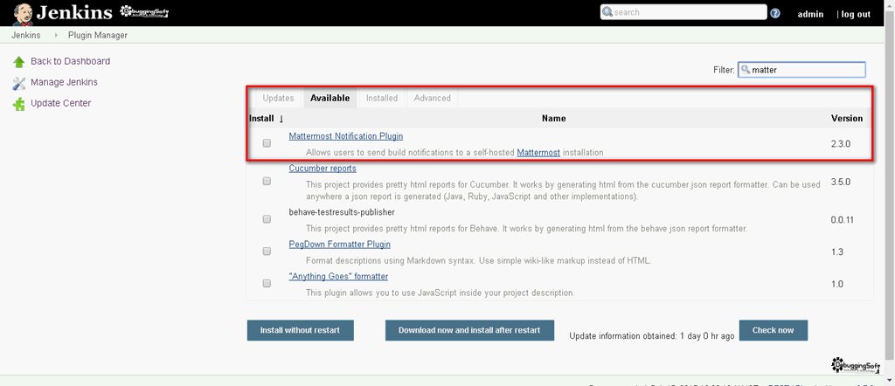Screen dimensions: 895x386
Task: Switch to the Updates tab
Action: (278, 98)
